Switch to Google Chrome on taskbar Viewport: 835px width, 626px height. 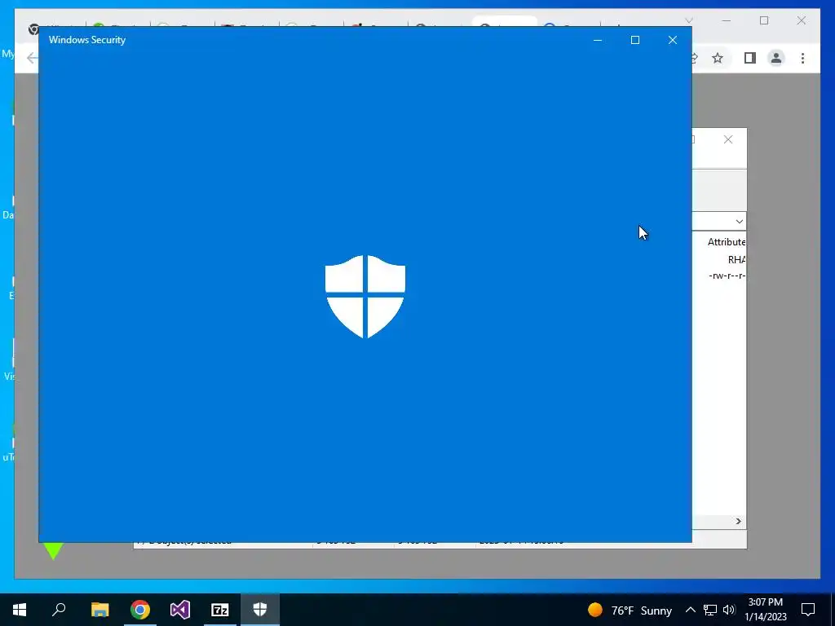pos(140,610)
